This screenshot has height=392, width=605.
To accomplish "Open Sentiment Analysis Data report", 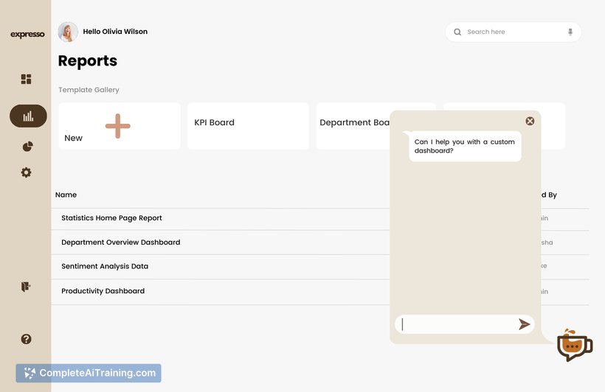I will point(105,266).
